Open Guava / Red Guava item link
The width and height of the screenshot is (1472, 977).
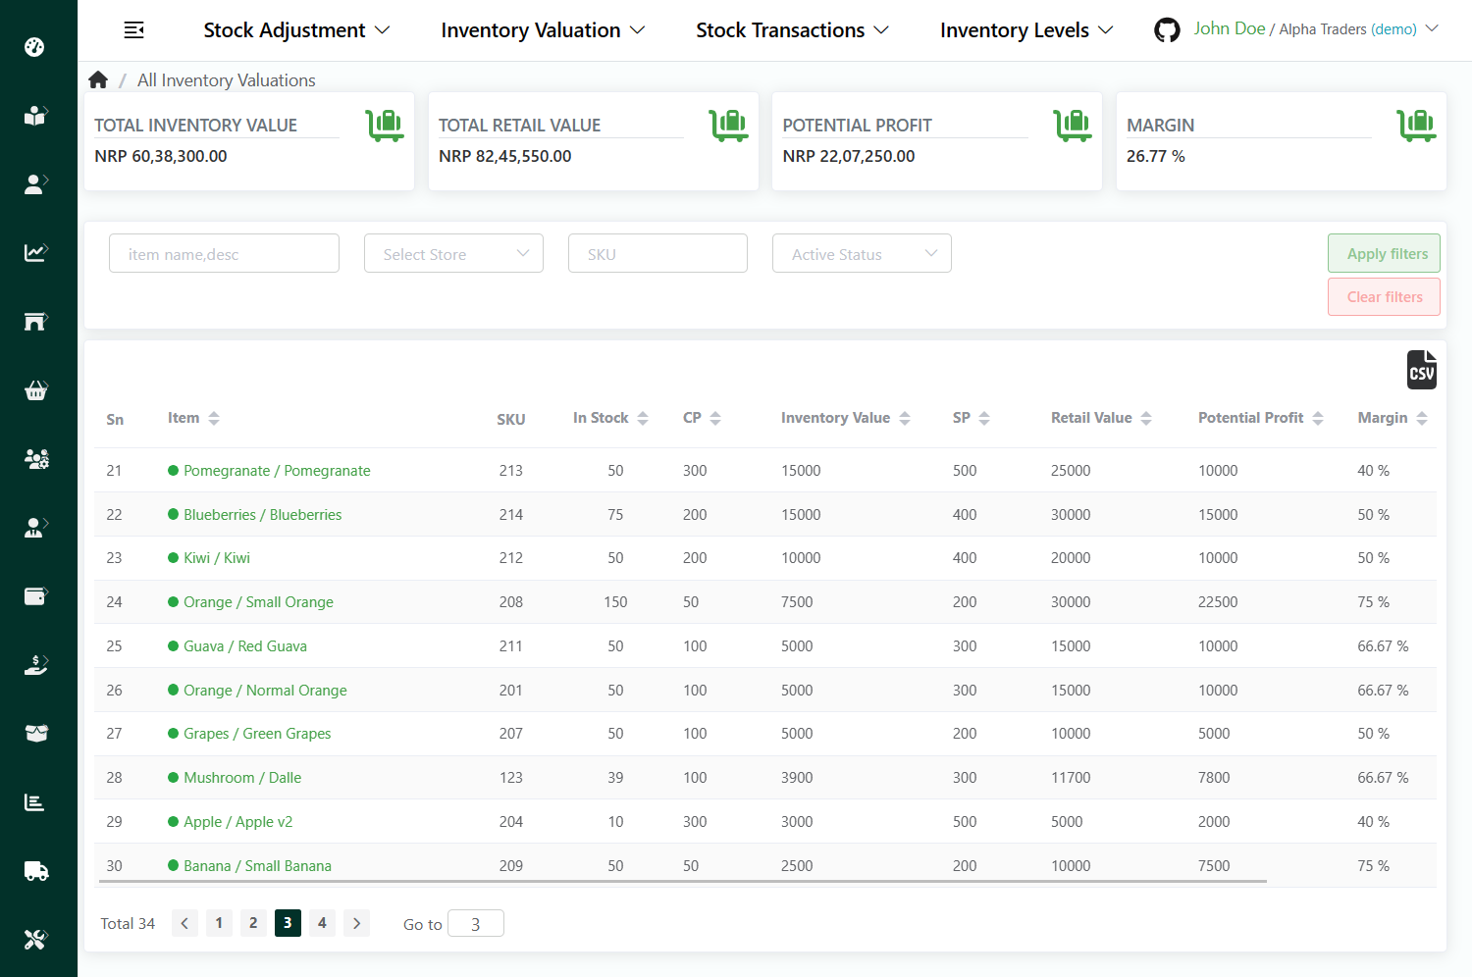pyautogui.click(x=245, y=646)
